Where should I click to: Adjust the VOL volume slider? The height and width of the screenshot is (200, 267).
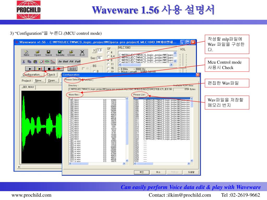(183, 67)
